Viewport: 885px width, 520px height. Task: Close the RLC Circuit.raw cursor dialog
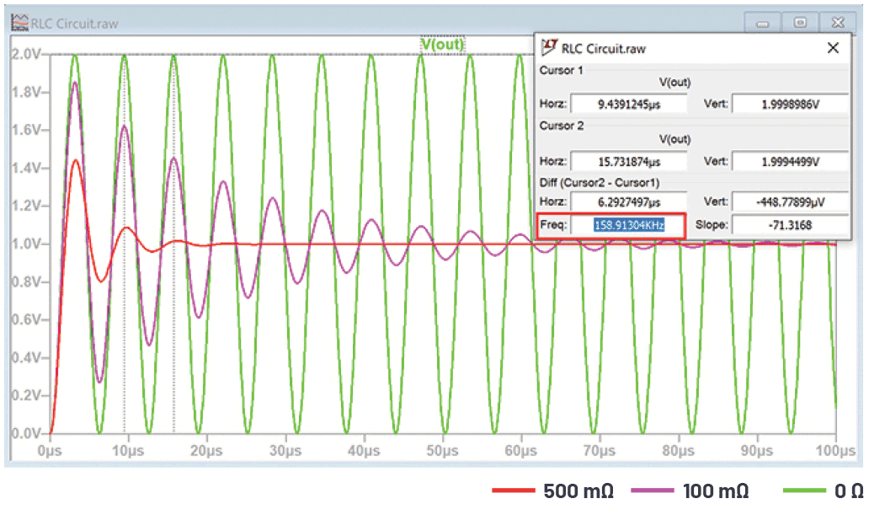point(833,48)
